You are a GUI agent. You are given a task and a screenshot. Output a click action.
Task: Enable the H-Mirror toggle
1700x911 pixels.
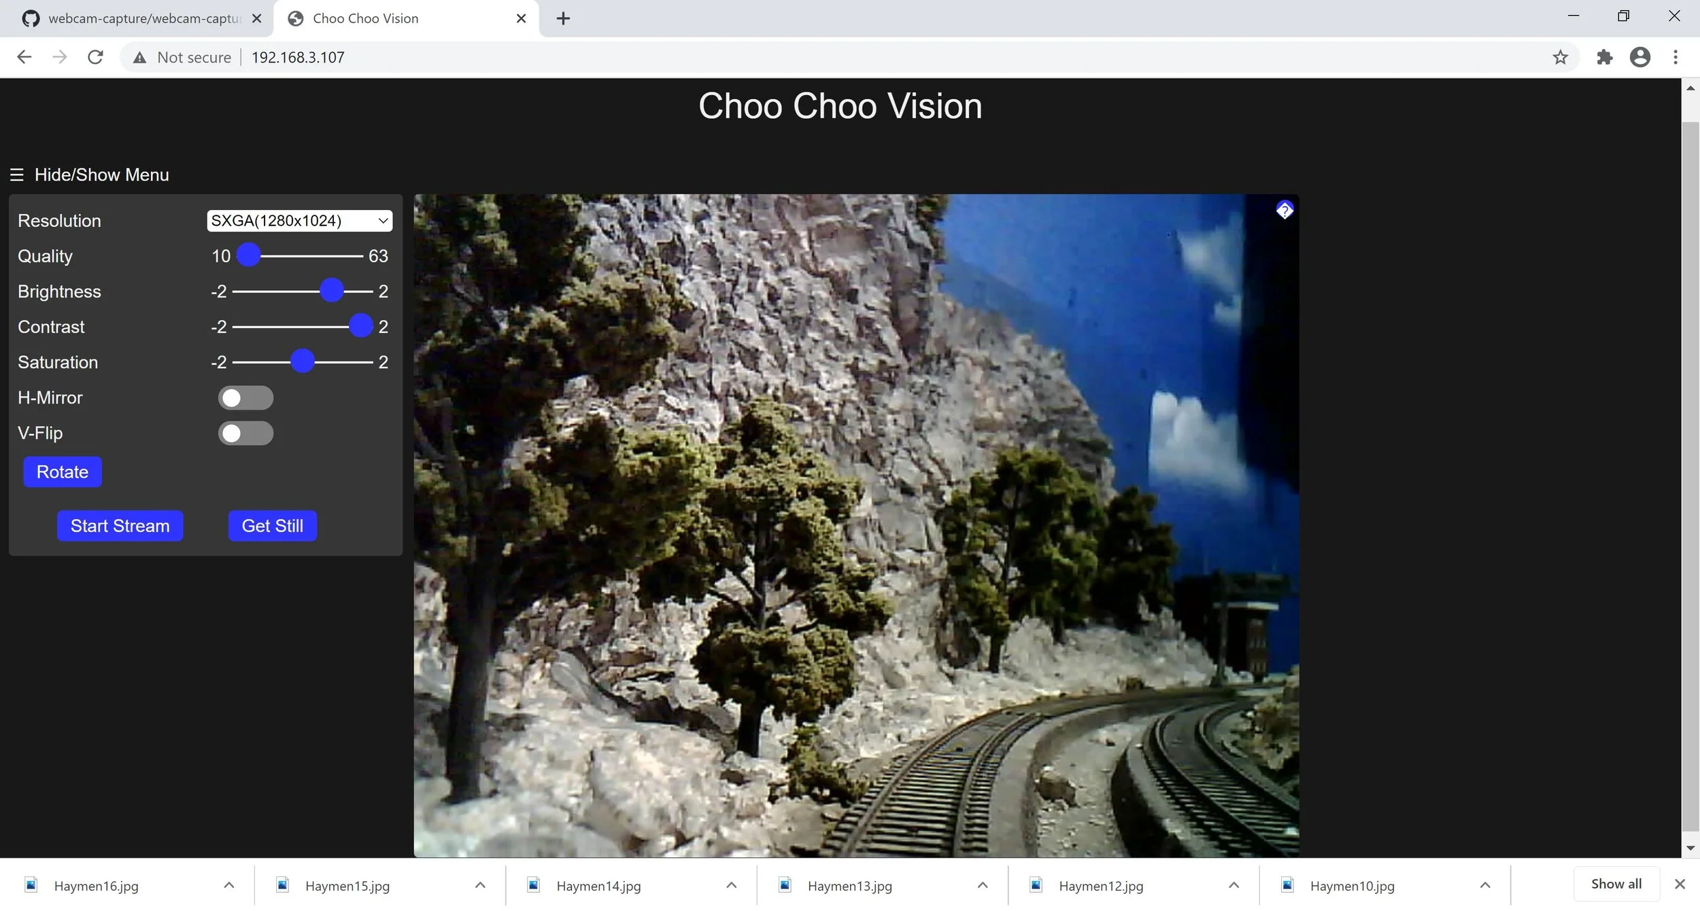(245, 398)
